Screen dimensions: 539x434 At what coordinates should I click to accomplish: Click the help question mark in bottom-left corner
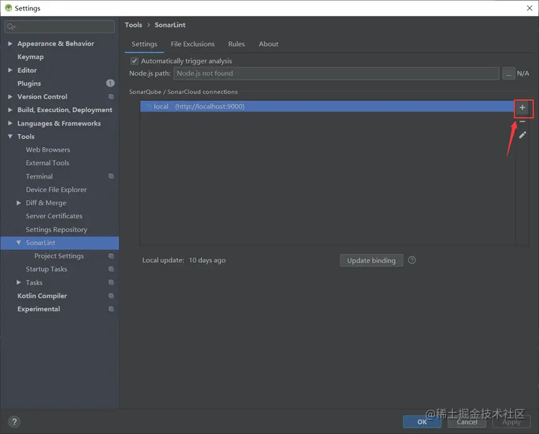pos(14,422)
